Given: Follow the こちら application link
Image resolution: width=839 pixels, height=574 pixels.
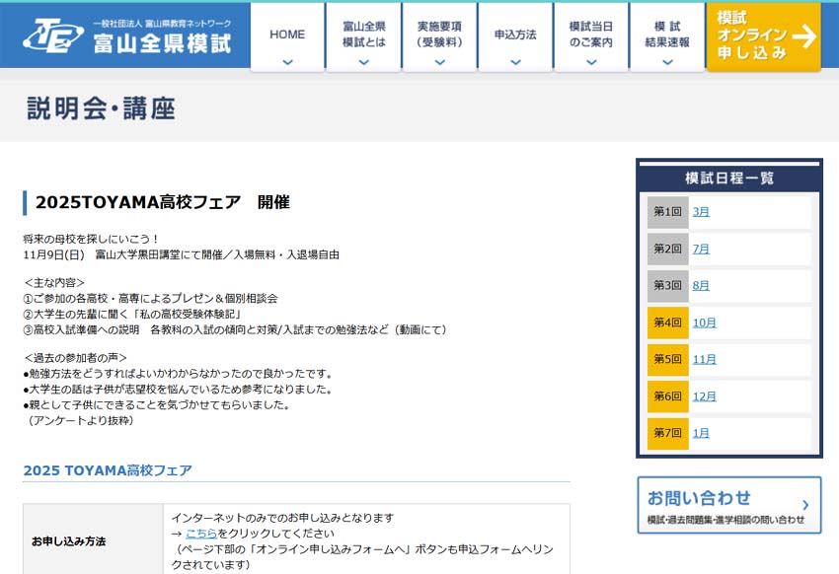Looking at the screenshot, I should (x=200, y=534).
